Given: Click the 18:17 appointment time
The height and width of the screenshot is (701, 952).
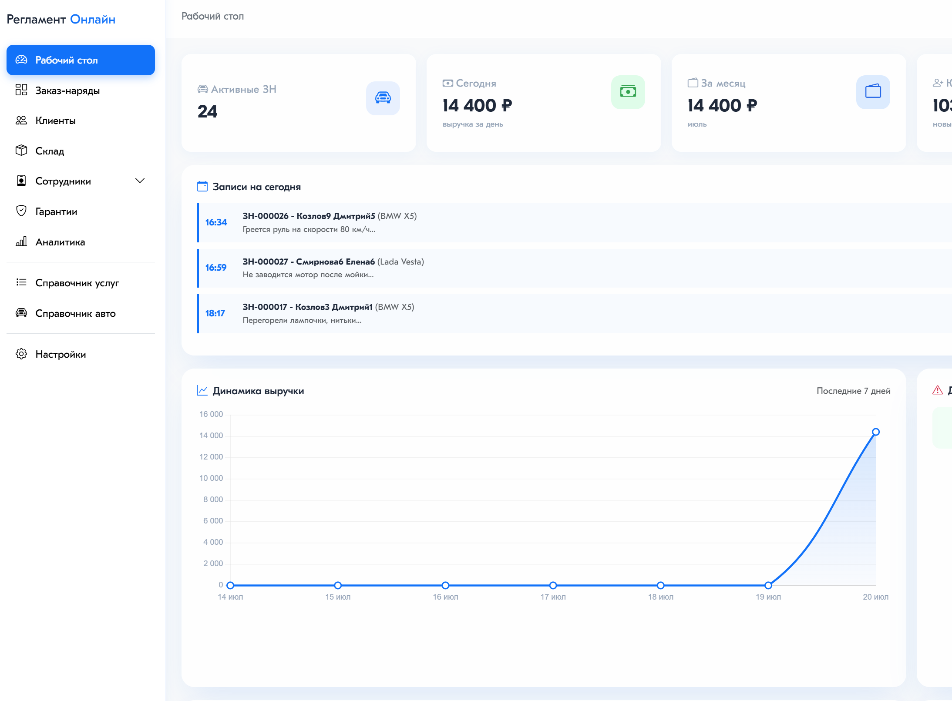Looking at the screenshot, I should click(215, 313).
